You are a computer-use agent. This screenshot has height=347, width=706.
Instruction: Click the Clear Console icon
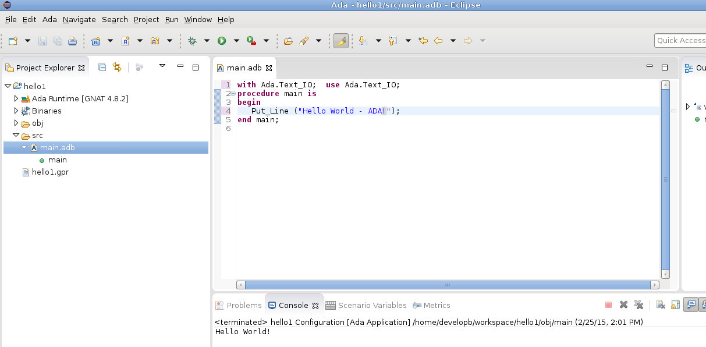point(661,304)
